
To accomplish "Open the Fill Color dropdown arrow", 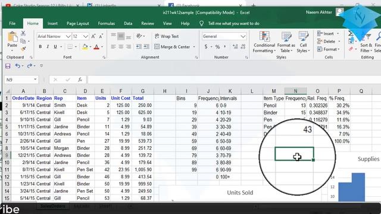I will 90,46.
